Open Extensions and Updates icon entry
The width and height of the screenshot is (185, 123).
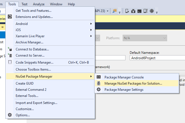click(10, 17)
